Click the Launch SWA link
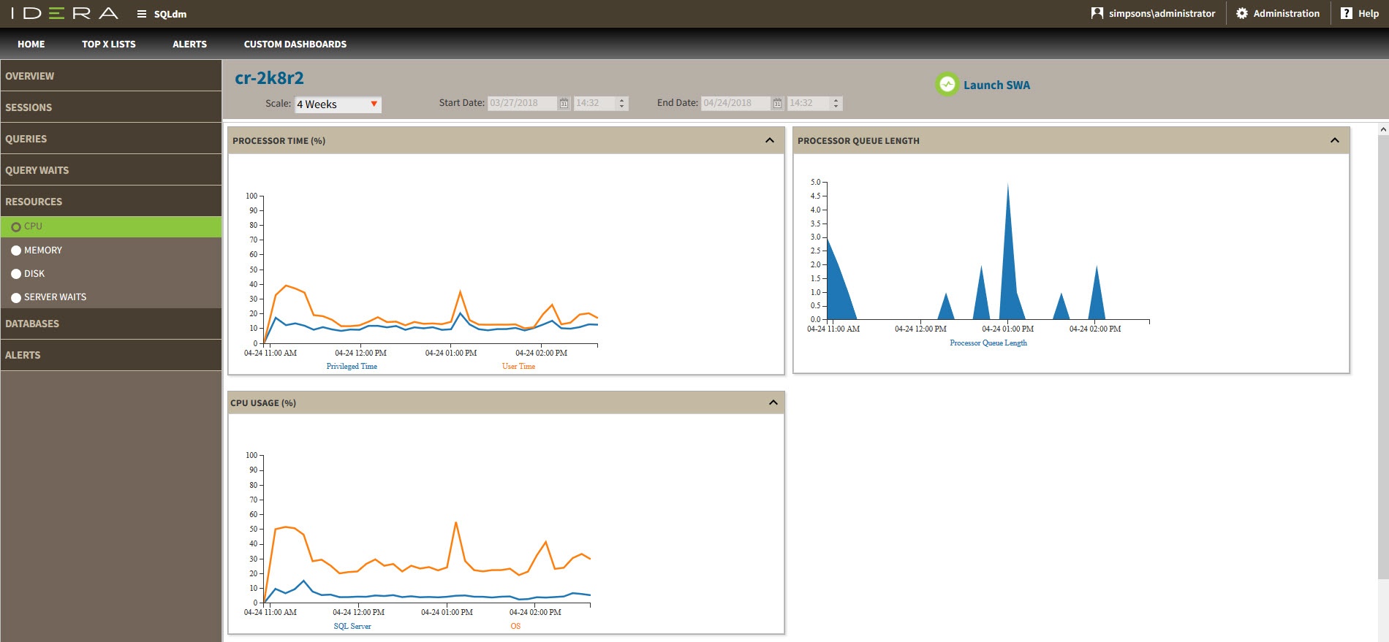 click(996, 85)
